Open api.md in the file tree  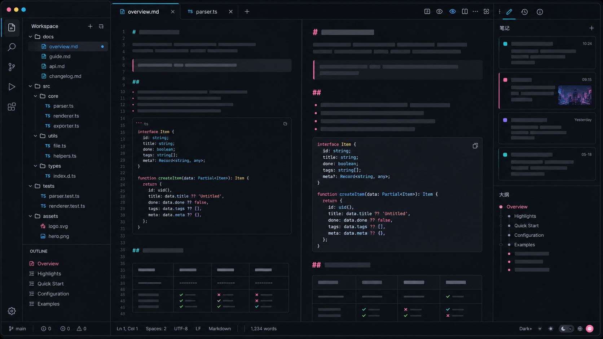[57, 66]
